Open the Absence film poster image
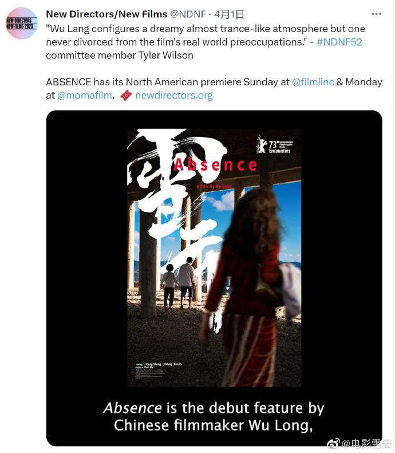The width and height of the screenshot is (395, 453). point(214,258)
